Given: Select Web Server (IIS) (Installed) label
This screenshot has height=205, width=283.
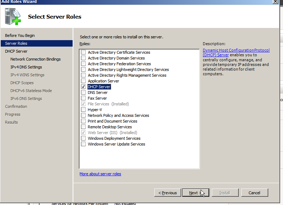Looking at the screenshot, I should click(x=113, y=133).
